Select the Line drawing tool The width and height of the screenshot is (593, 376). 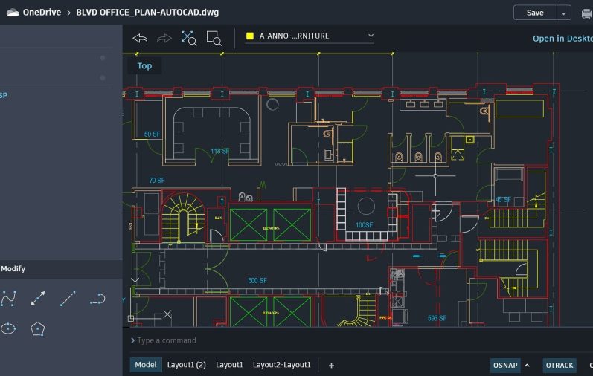[x=68, y=299]
